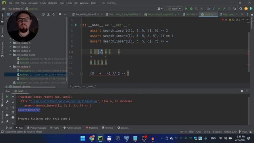Viewport: 254px width, 143px height.
Task: Switch to live_coding_8/task8.txt editor tab
Action: (87, 14)
